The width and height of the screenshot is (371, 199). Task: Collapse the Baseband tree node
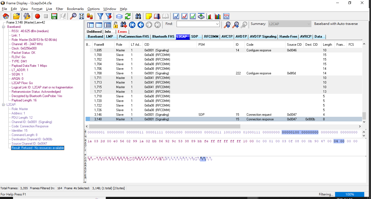click(x=4, y=27)
